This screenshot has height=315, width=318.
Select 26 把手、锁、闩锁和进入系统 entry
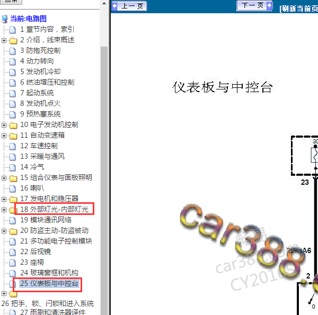tap(48, 303)
